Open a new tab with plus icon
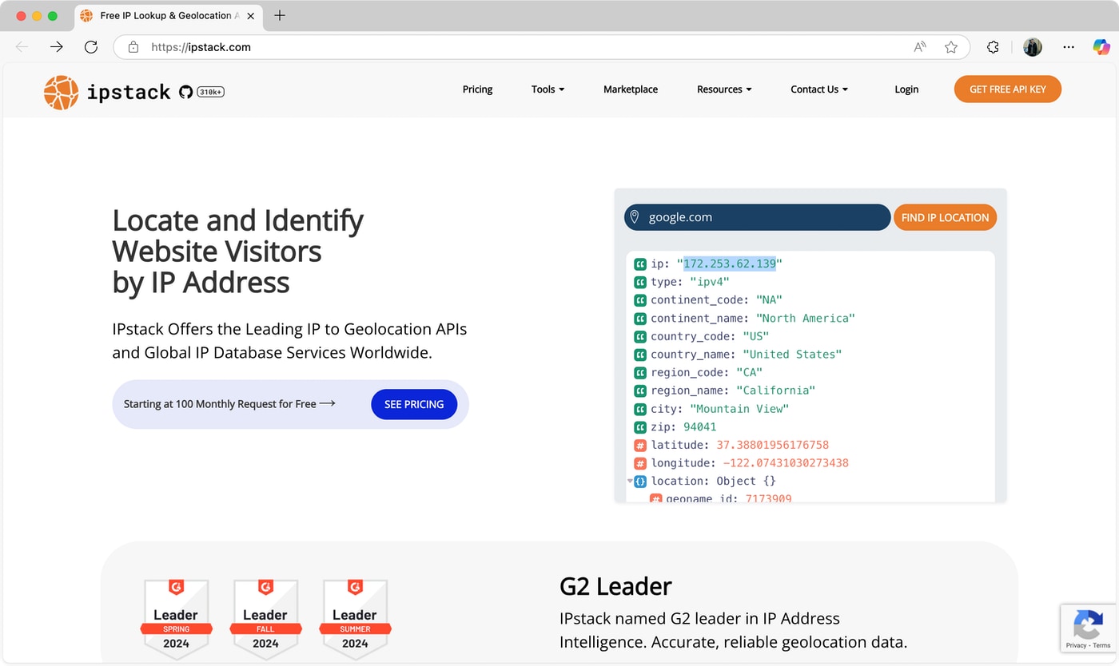The width and height of the screenshot is (1119, 666). (x=279, y=15)
